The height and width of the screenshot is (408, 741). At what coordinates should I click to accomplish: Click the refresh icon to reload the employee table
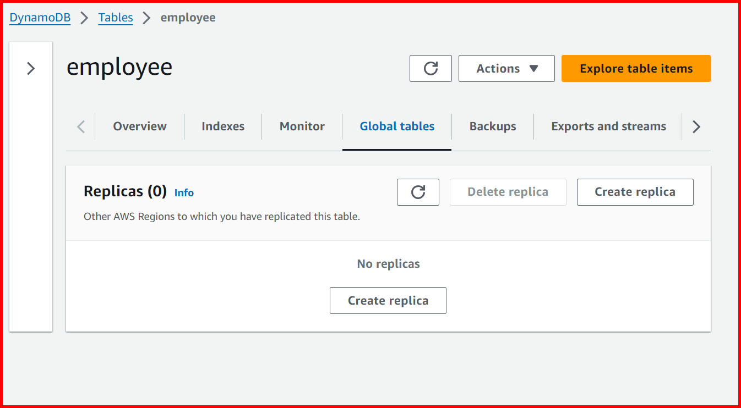(x=431, y=68)
